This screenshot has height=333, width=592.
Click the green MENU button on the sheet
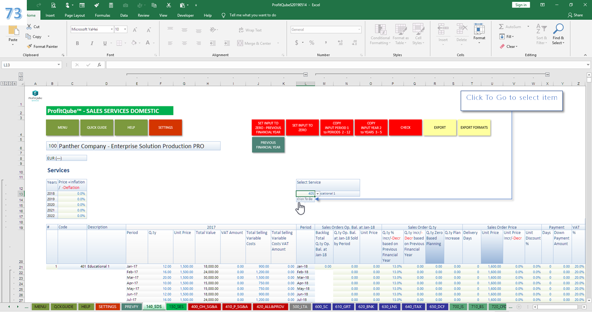coord(62,128)
